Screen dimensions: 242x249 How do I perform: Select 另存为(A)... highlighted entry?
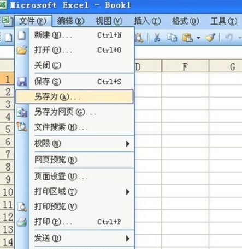(75, 97)
